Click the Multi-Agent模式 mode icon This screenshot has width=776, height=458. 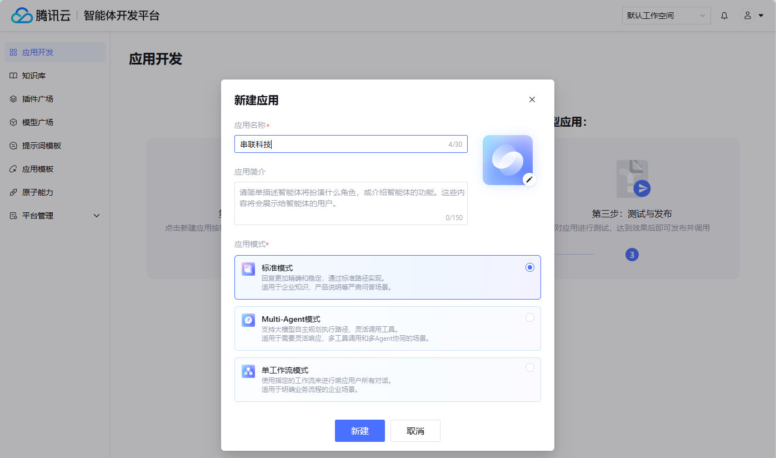[248, 320]
